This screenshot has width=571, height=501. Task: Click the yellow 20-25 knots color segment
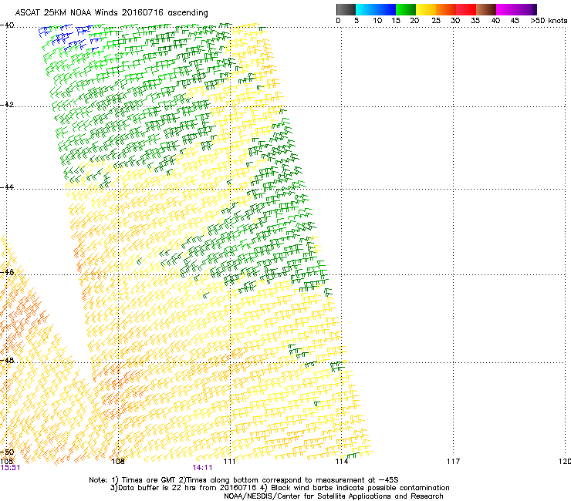coord(426,9)
